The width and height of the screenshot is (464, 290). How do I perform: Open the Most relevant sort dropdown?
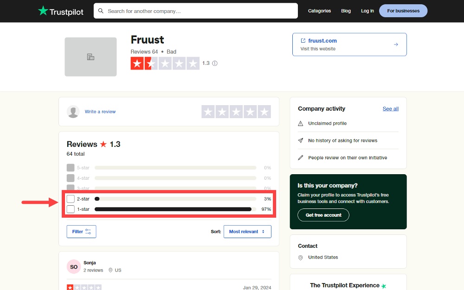[247, 232]
